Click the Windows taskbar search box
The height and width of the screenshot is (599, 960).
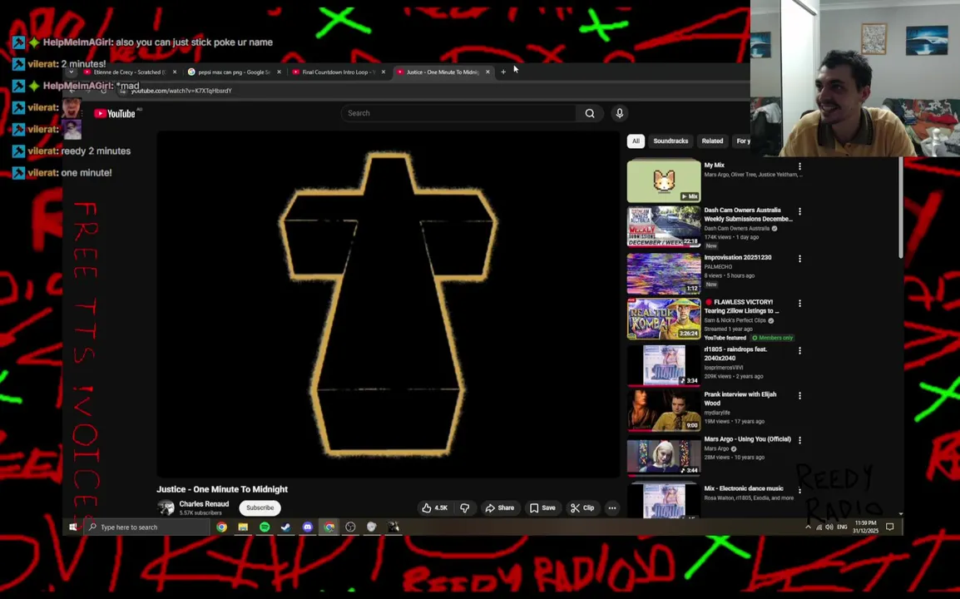coord(147,527)
